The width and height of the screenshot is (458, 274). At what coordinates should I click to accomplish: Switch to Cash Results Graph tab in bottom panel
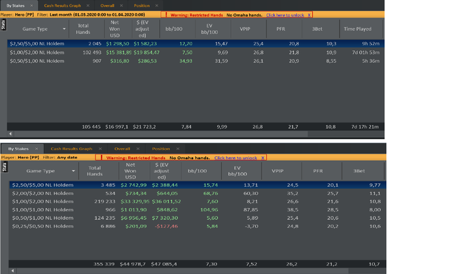point(71,149)
